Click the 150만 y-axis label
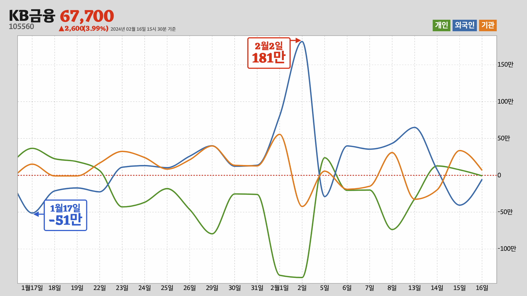 click(x=505, y=65)
